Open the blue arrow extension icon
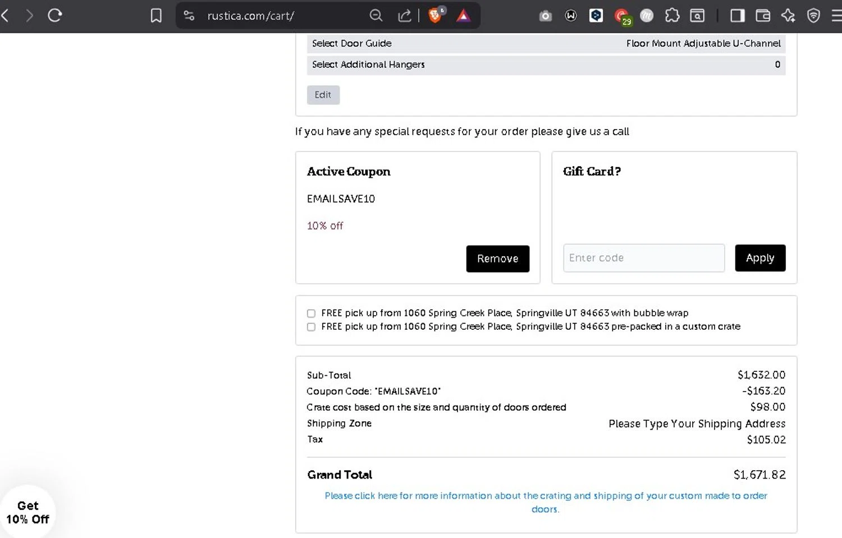The width and height of the screenshot is (842, 538). click(x=596, y=16)
